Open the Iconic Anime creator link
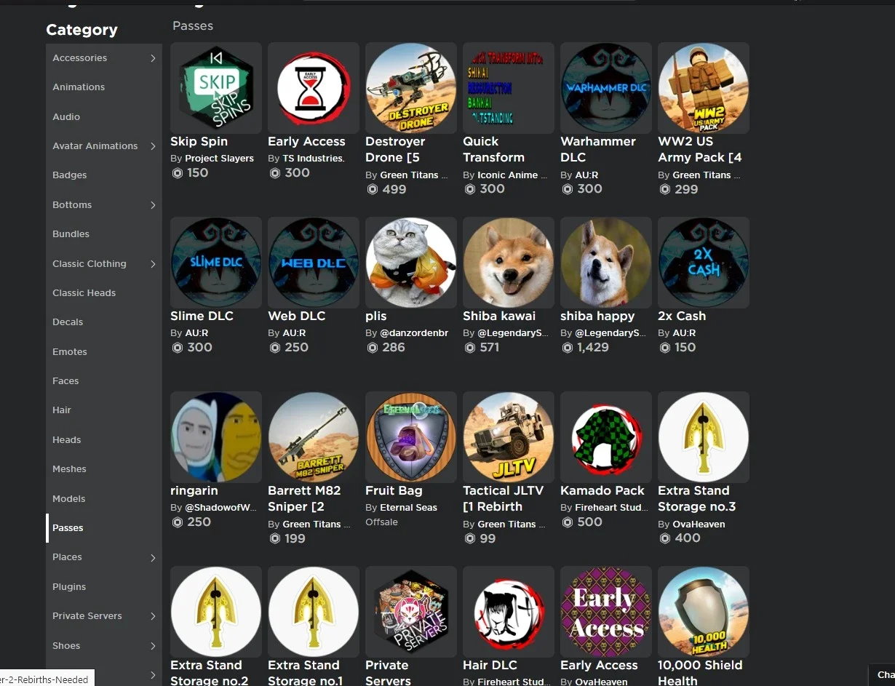This screenshot has height=686, width=895. pyautogui.click(x=512, y=175)
